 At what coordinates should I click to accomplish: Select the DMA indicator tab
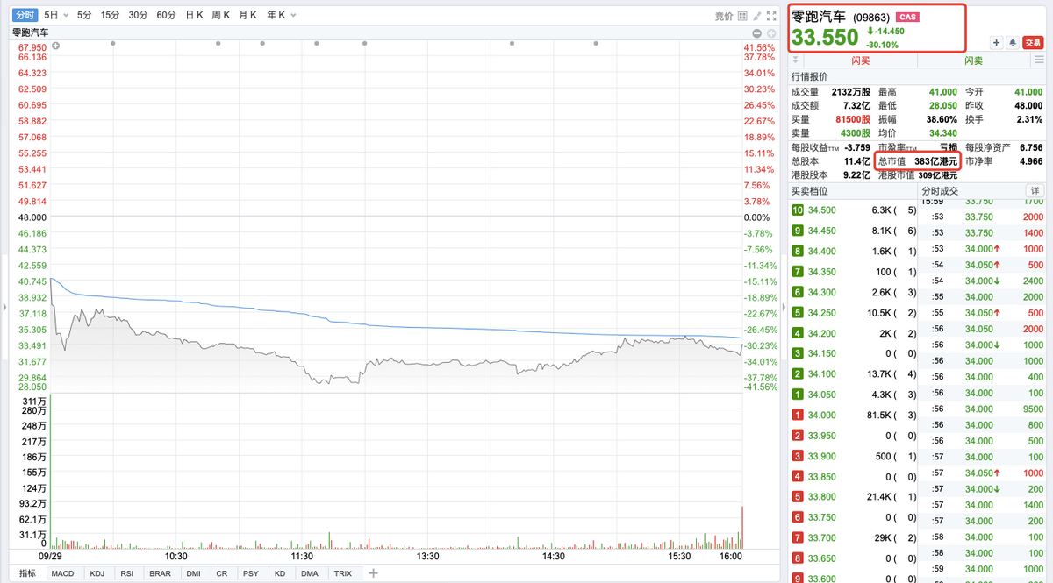pos(309,573)
